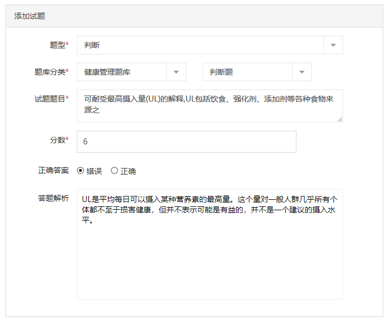Focus the 试题题目 question text area
Screen dimensions: 387x320
coord(210,106)
